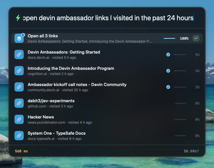This screenshot has width=214, height=168.
Task: Click the '2%' score label
Action: pos(197,87)
